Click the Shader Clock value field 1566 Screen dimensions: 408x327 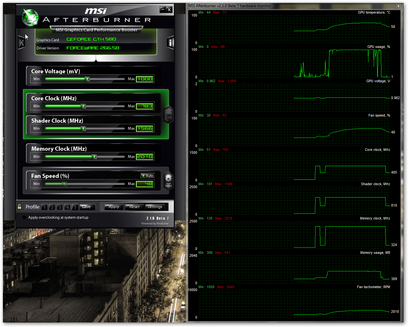tap(145, 129)
